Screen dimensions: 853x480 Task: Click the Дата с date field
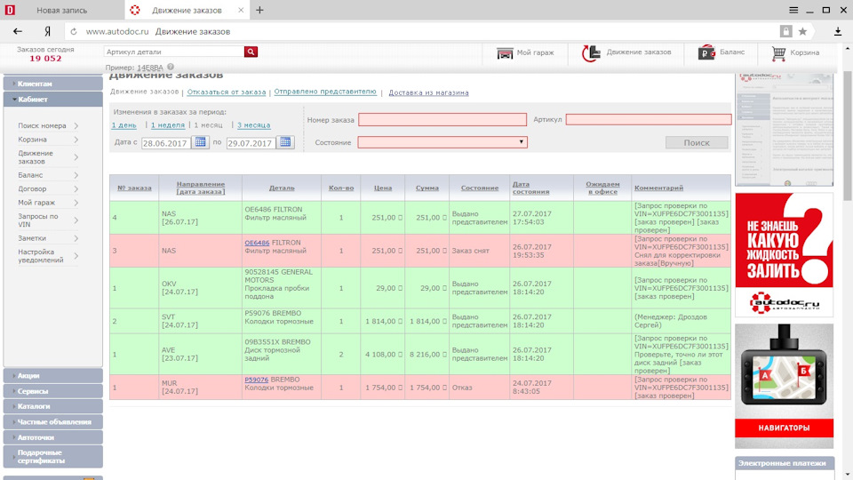[166, 143]
